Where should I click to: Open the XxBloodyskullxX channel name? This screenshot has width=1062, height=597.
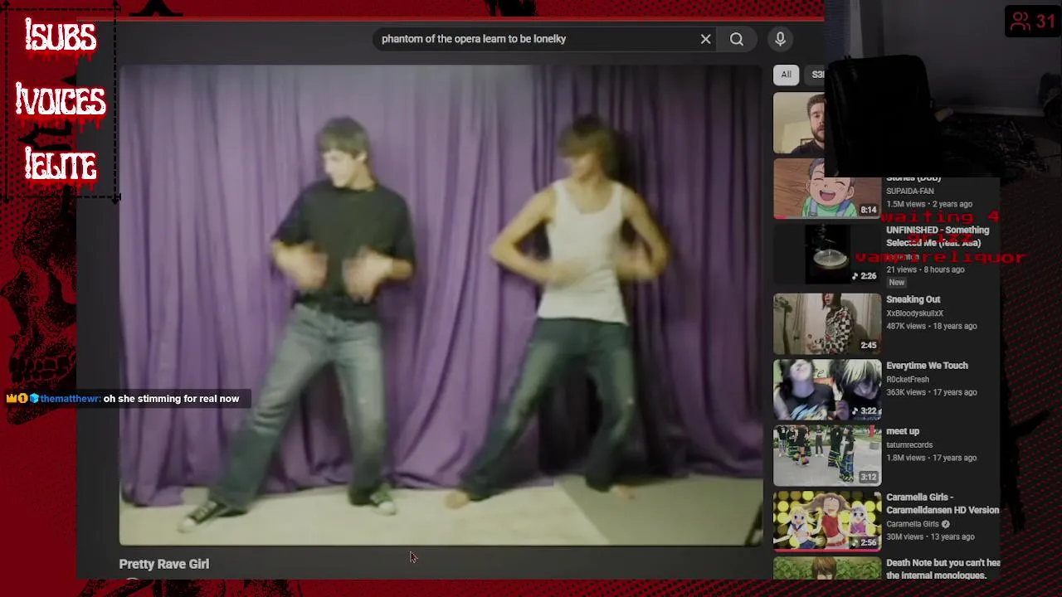click(x=914, y=313)
